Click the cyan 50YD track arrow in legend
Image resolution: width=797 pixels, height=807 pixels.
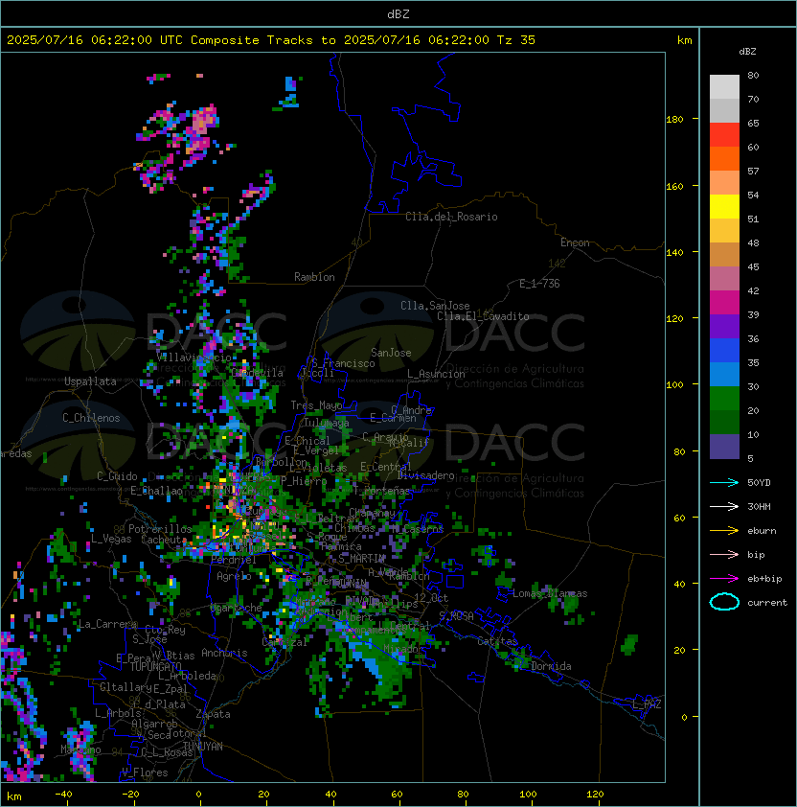pos(724,482)
